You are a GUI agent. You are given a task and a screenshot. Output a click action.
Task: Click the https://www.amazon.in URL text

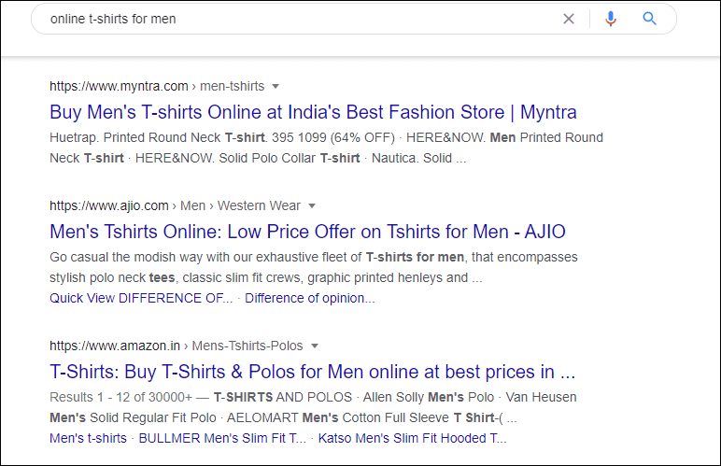point(115,346)
